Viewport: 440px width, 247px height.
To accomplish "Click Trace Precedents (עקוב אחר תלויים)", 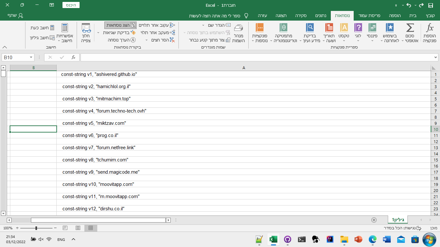I will pos(157,25).
